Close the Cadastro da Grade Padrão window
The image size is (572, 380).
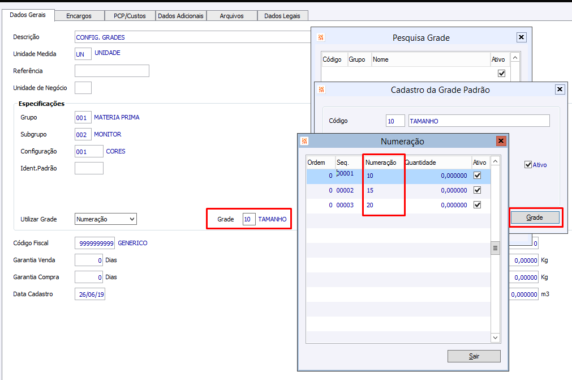tap(560, 89)
